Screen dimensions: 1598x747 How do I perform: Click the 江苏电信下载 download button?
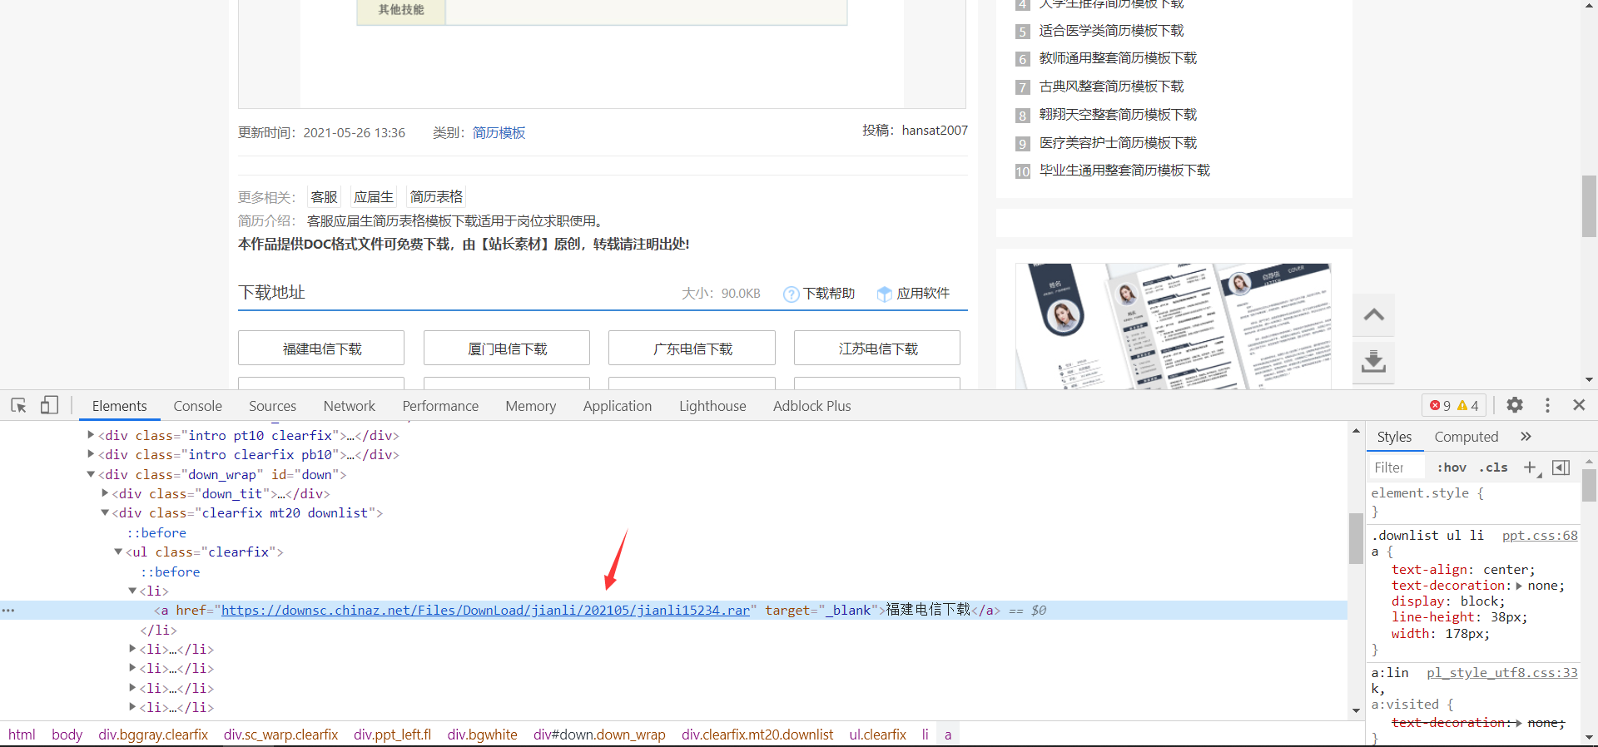click(x=877, y=349)
